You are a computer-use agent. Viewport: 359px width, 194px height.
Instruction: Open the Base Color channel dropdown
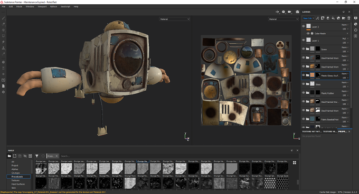pyautogui.click(x=308, y=18)
